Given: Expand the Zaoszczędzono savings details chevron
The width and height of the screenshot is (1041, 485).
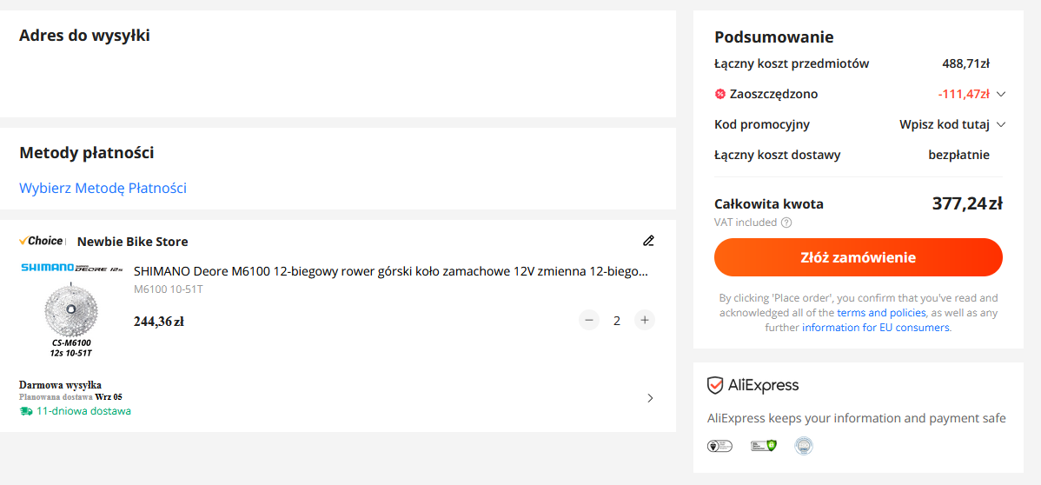Looking at the screenshot, I should (1001, 94).
